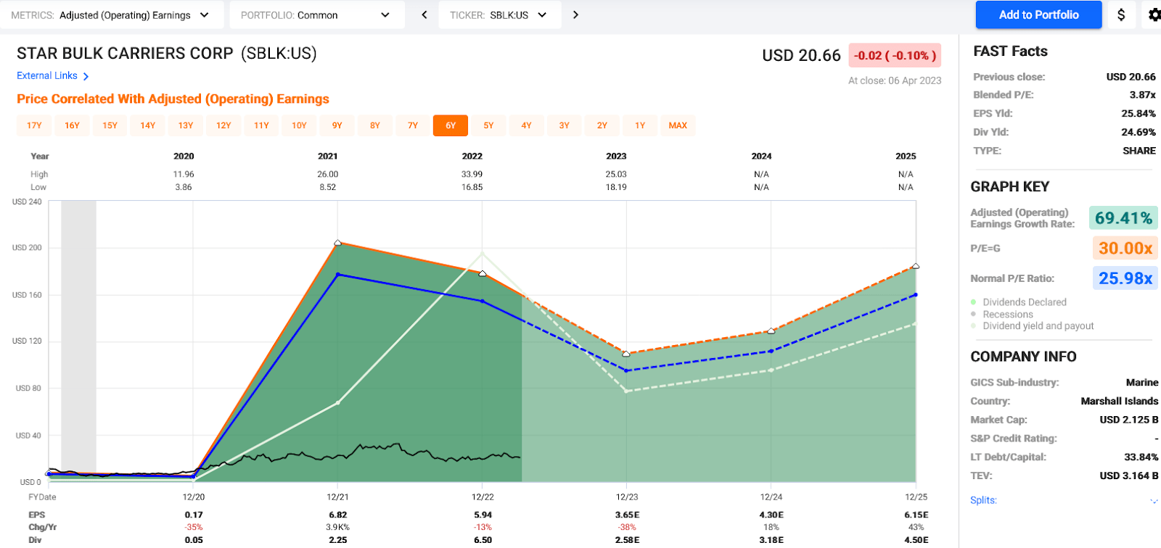Switch to the 2Y time range
This screenshot has height=548, width=1161.
(602, 125)
